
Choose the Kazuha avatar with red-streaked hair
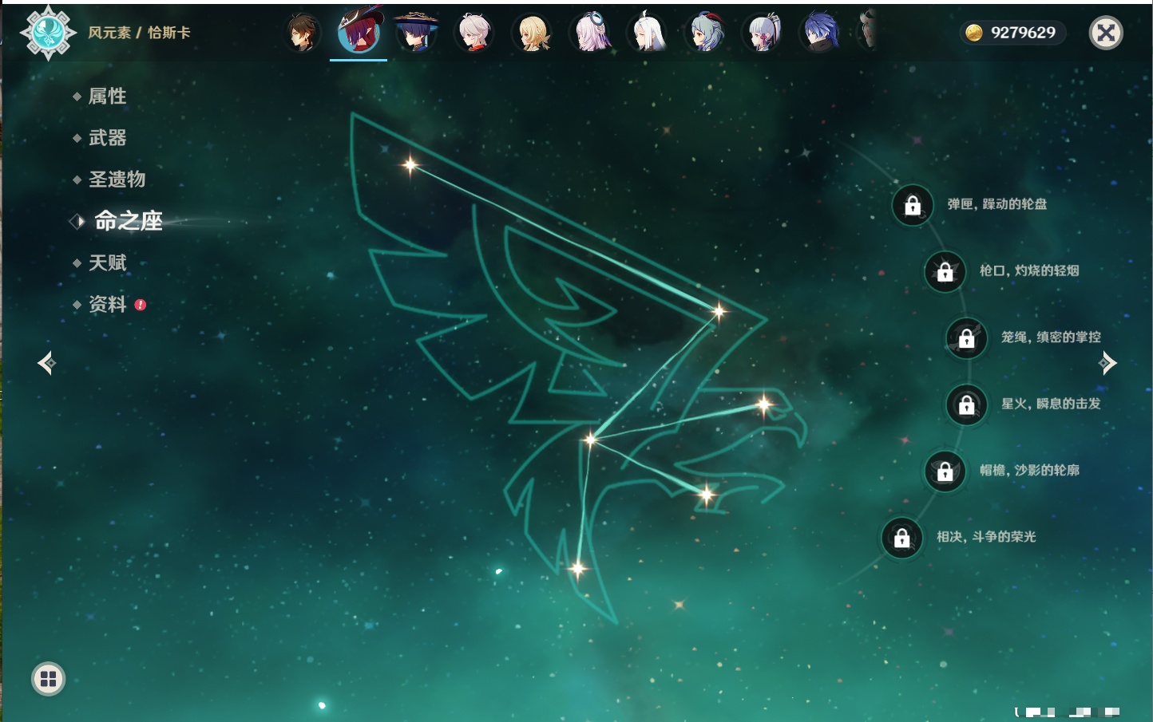pos(474,33)
